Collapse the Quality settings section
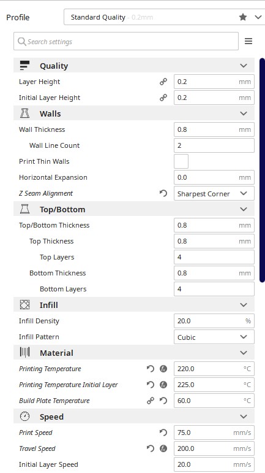265x473 pixels. point(134,66)
